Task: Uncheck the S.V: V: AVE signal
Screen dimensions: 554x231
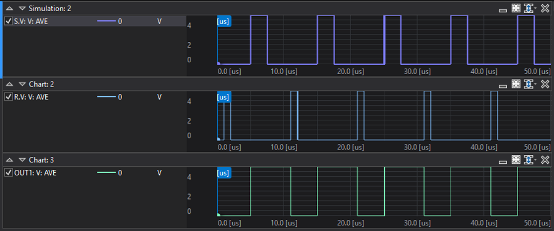Action: pos(9,21)
